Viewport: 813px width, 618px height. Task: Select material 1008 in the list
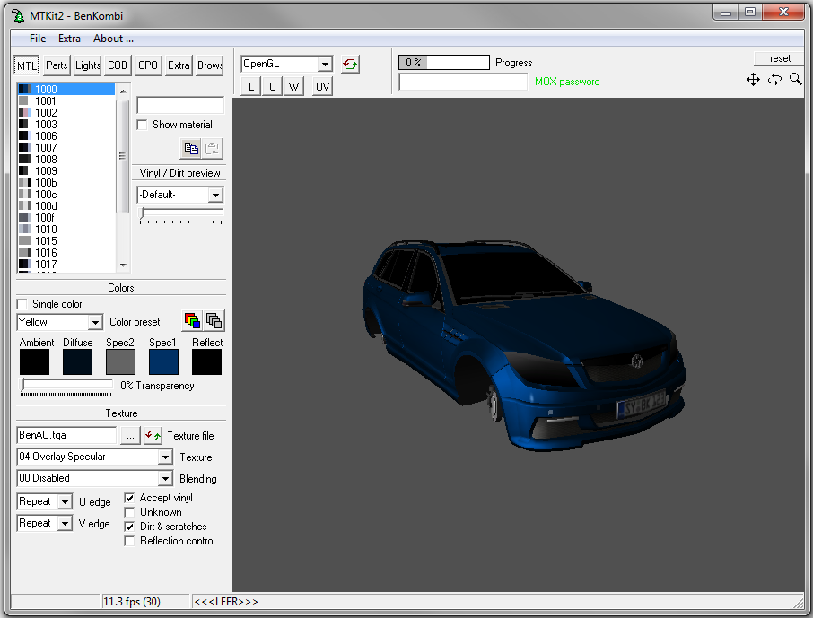tap(46, 160)
